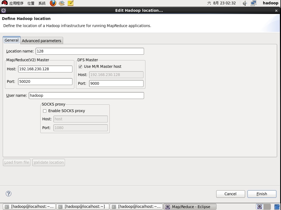Viewport: 281px width, 210px height.
Task: Switch to Advanced parameters tab
Action: click(41, 40)
